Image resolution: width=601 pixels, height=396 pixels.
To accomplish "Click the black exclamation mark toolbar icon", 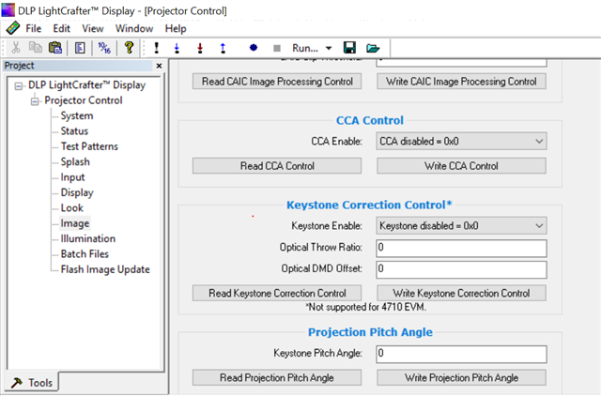I will click(156, 47).
